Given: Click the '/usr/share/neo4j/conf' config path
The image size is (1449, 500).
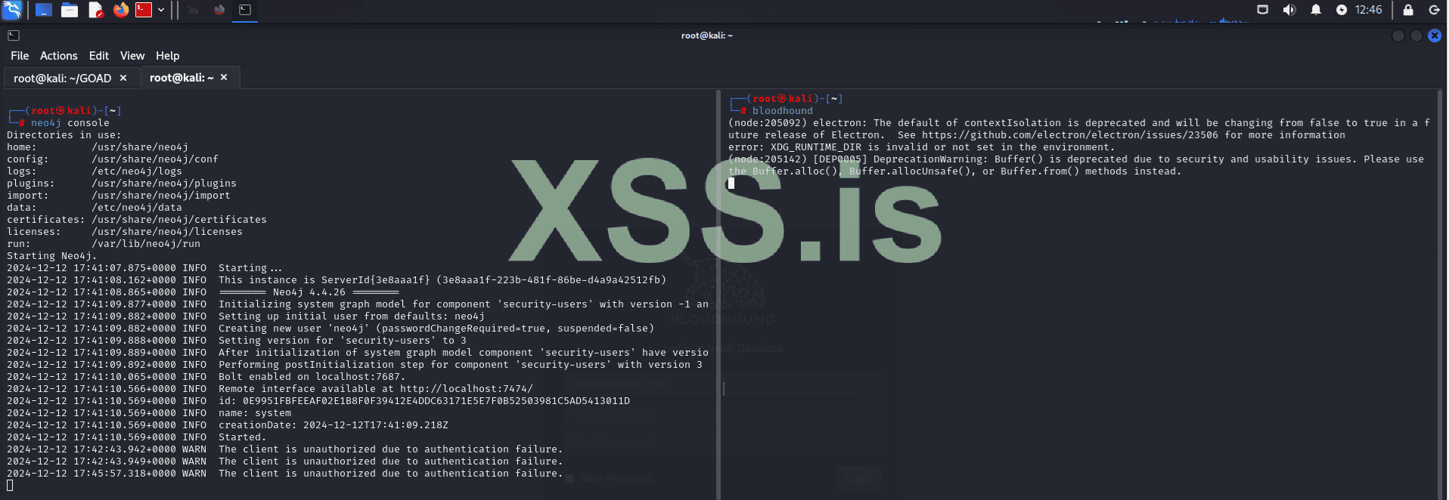Looking at the screenshot, I should pos(155,159).
